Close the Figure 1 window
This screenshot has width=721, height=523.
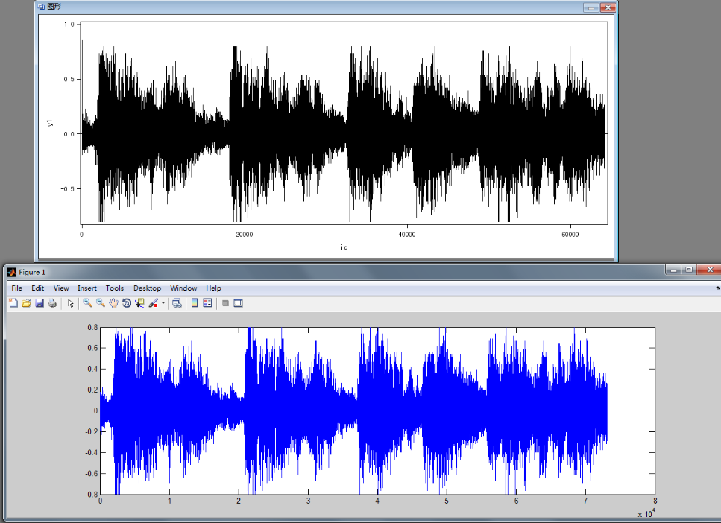point(710,270)
